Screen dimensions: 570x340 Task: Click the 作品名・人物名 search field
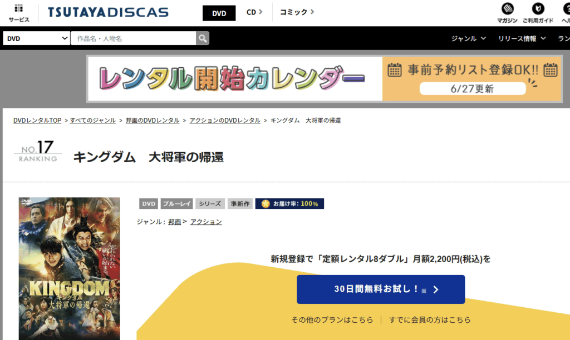pyautogui.click(x=133, y=38)
